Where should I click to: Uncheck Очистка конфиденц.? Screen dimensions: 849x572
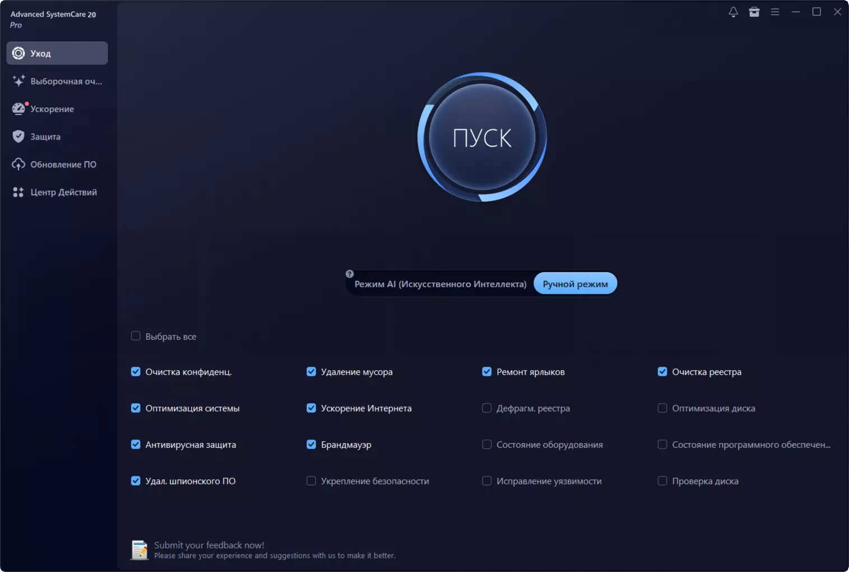point(136,372)
